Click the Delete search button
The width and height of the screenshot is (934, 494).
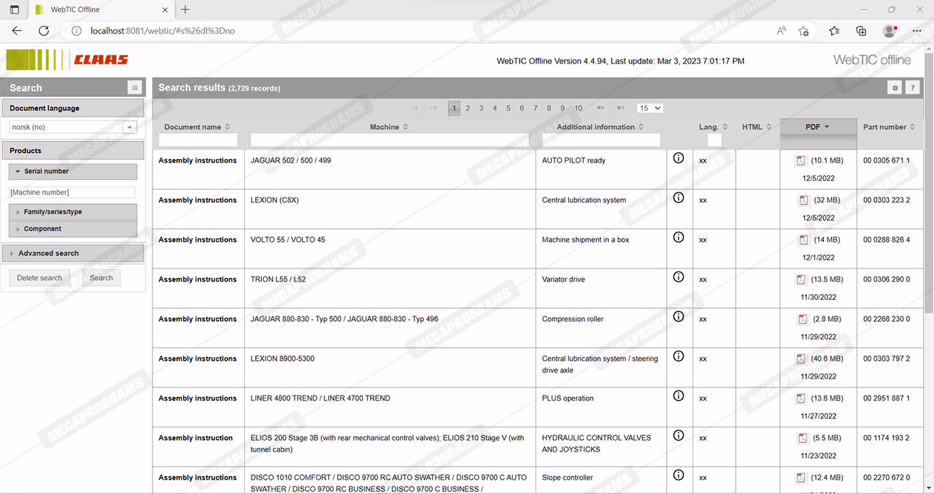click(40, 278)
